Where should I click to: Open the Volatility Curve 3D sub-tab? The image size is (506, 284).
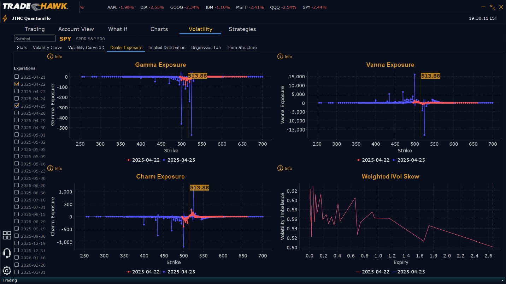(86, 48)
